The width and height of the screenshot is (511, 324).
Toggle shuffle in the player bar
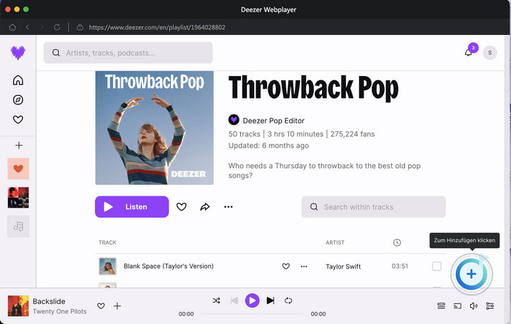(x=216, y=301)
